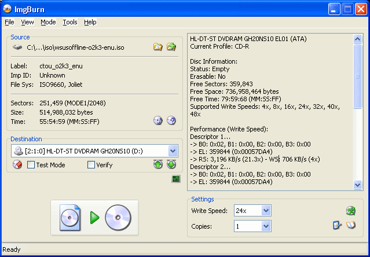Image resolution: width=370 pixels, height=257 pixels.
Task: Click the erase disc icon
Action: [x=17, y=164]
